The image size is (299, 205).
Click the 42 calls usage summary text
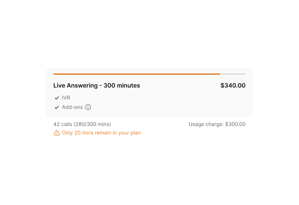[82, 124]
